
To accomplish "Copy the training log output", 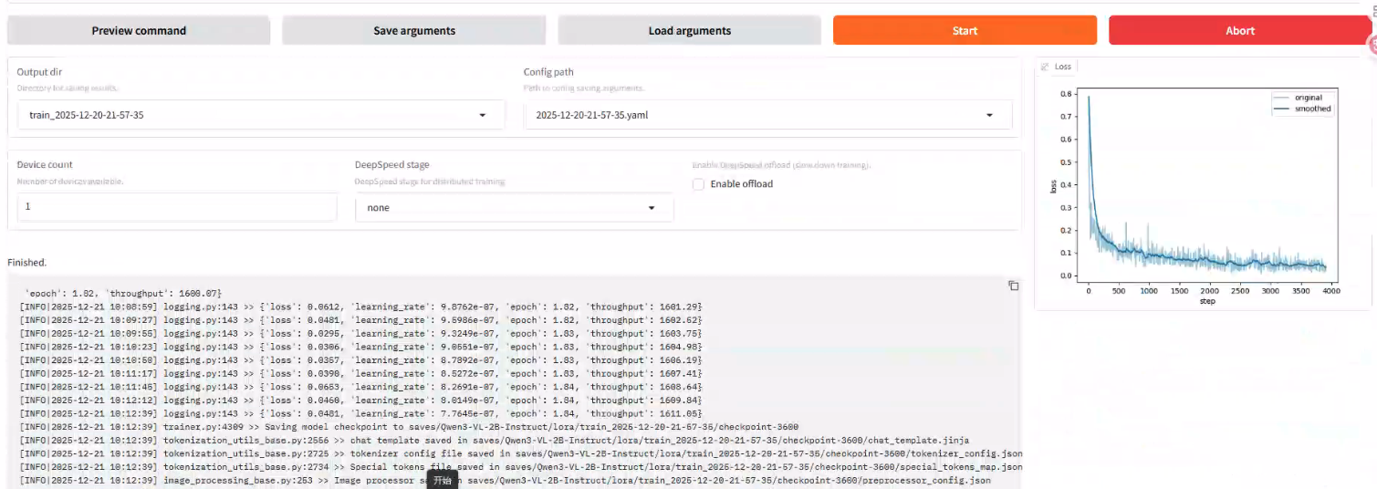I will click(x=1013, y=286).
